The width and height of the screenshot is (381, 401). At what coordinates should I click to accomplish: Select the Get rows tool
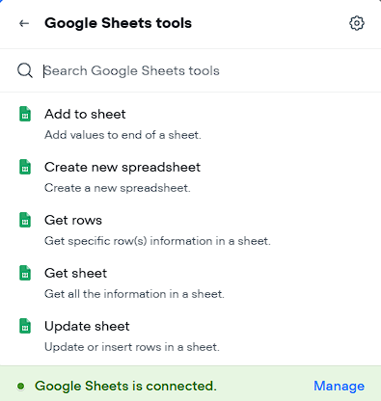[x=190, y=230]
